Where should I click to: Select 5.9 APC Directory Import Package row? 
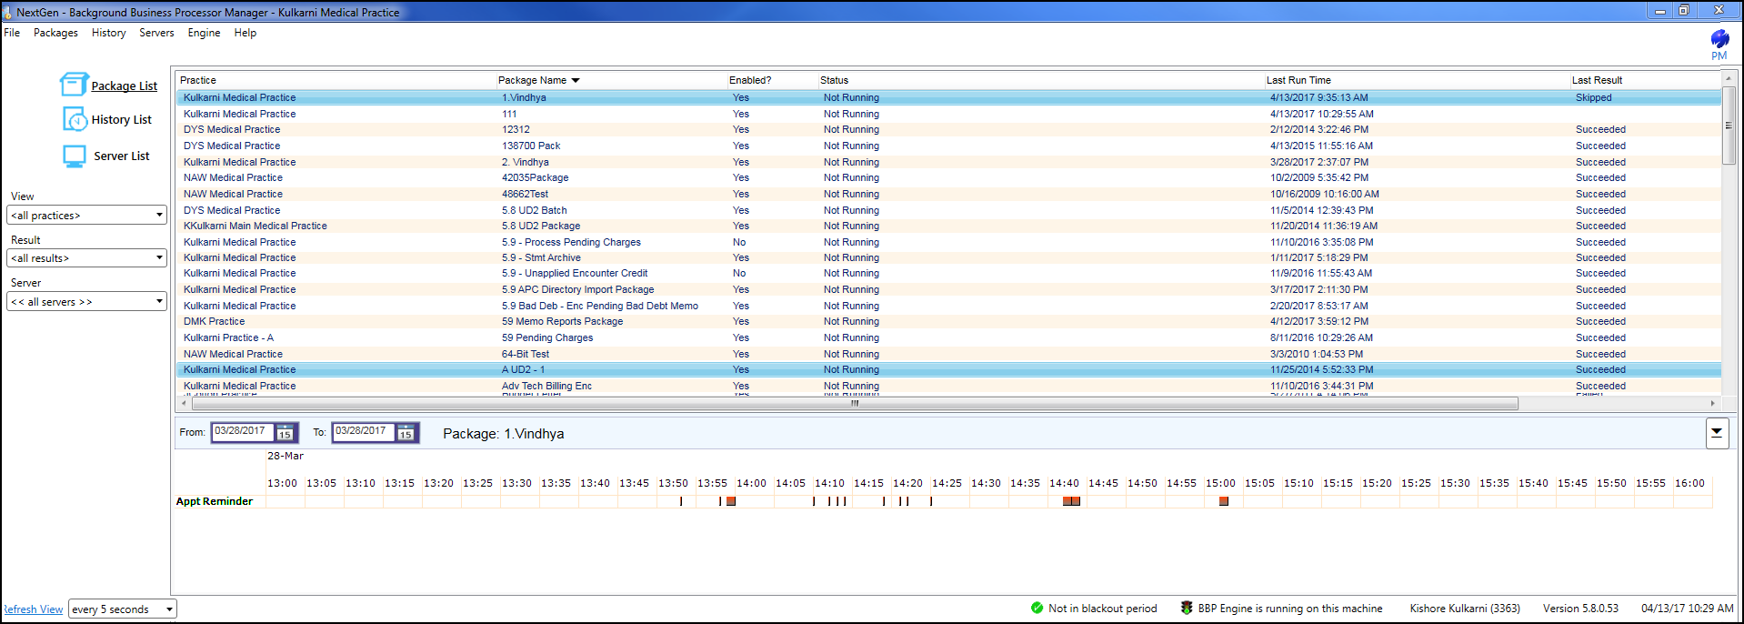(x=948, y=289)
